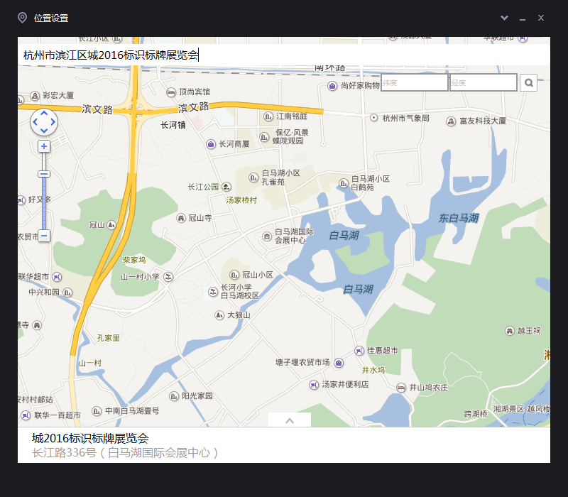This screenshot has width=568, height=497.
Task: Click the 越王祠 shrine marker icon
Action: coord(510,331)
